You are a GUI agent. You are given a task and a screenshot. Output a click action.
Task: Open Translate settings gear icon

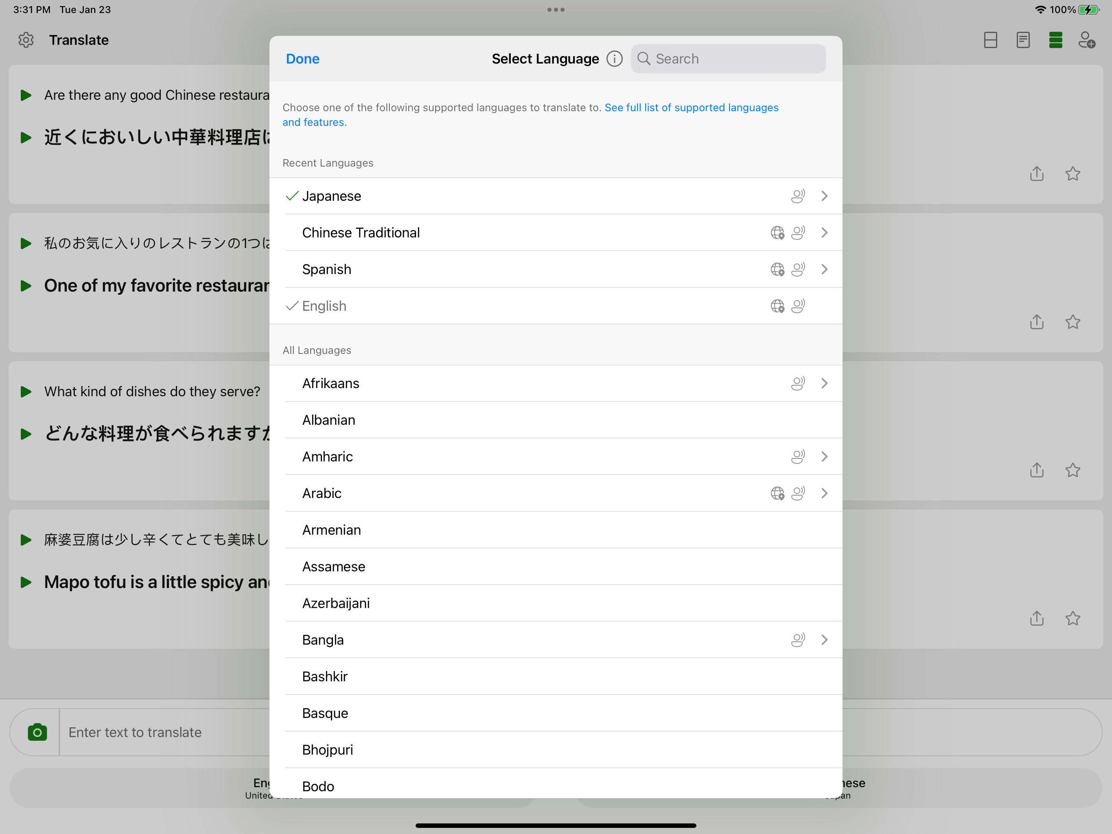[26, 40]
